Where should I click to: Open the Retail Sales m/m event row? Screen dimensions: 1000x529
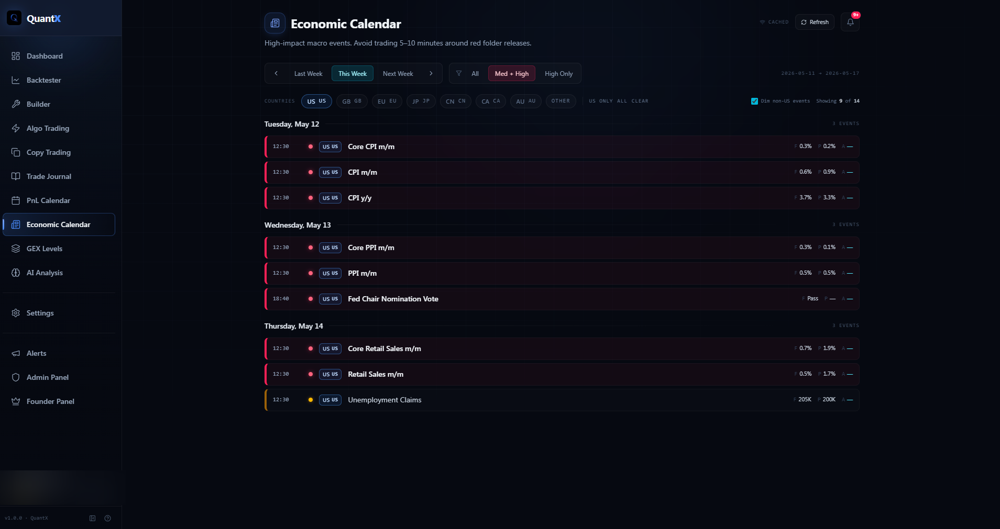point(562,374)
